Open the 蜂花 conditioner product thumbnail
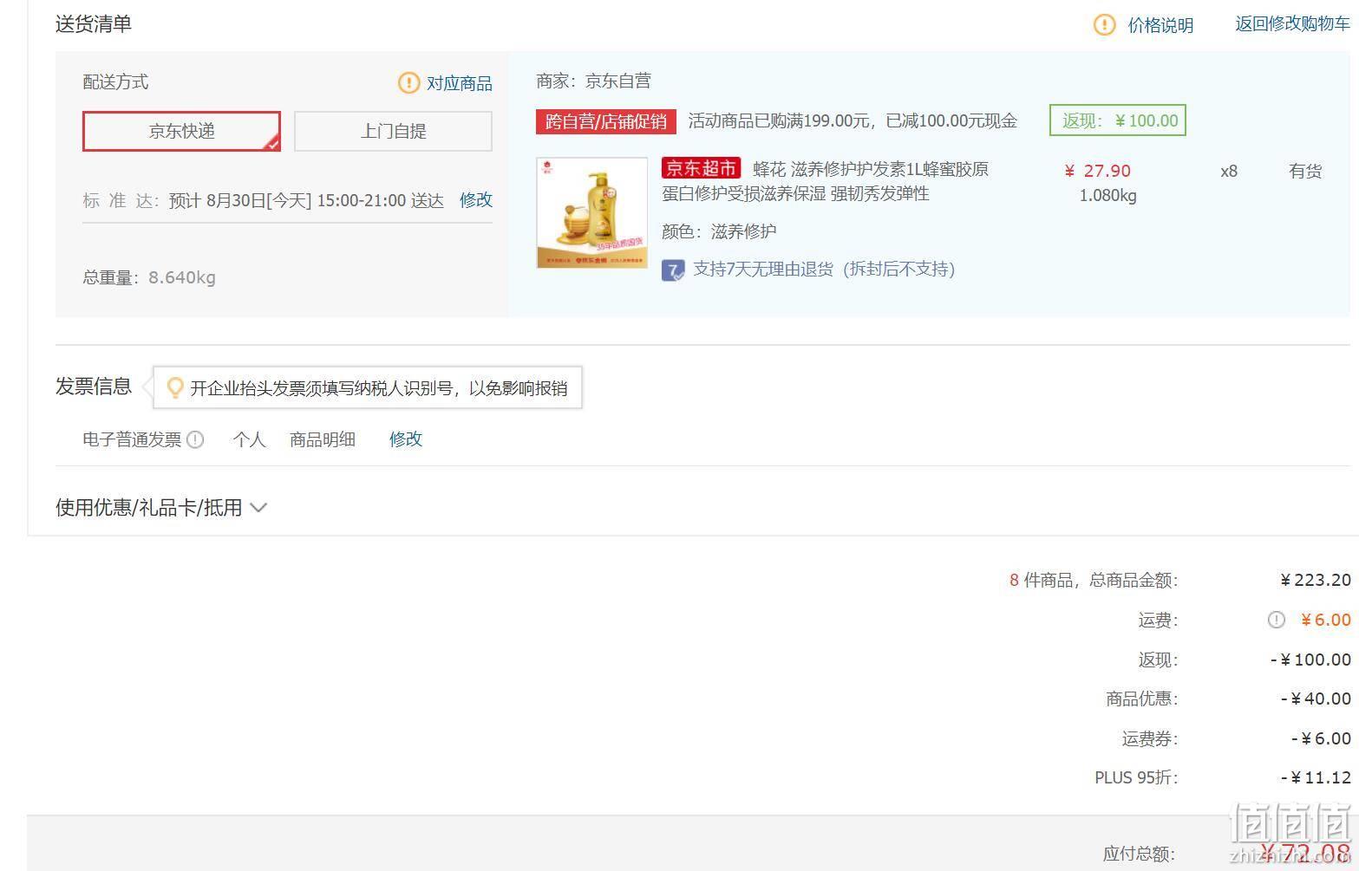Viewport: 1359px width, 871px height. click(591, 212)
